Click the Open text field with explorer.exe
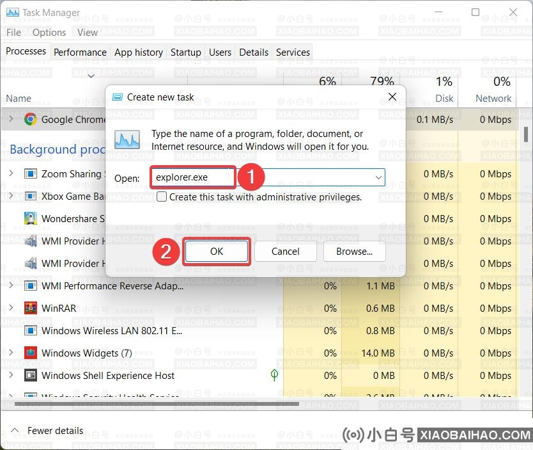Viewport: 533px width, 450px height. click(x=268, y=177)
